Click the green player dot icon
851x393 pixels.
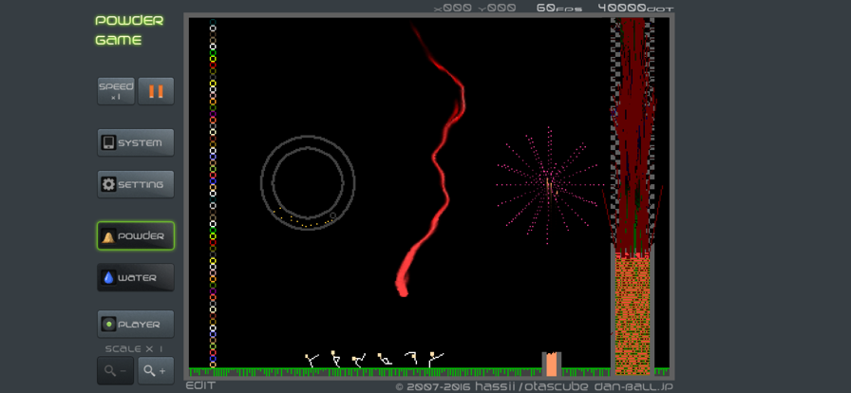coord(108,325)
